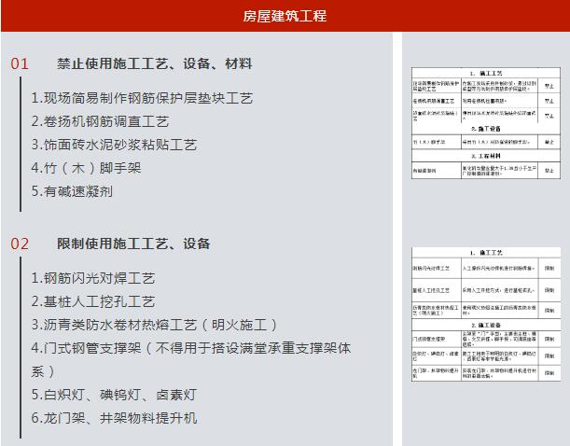Open heading 禁止使用施工工艺、设备、材料
This screenshot has height=446, width=570.
[154, 64]
